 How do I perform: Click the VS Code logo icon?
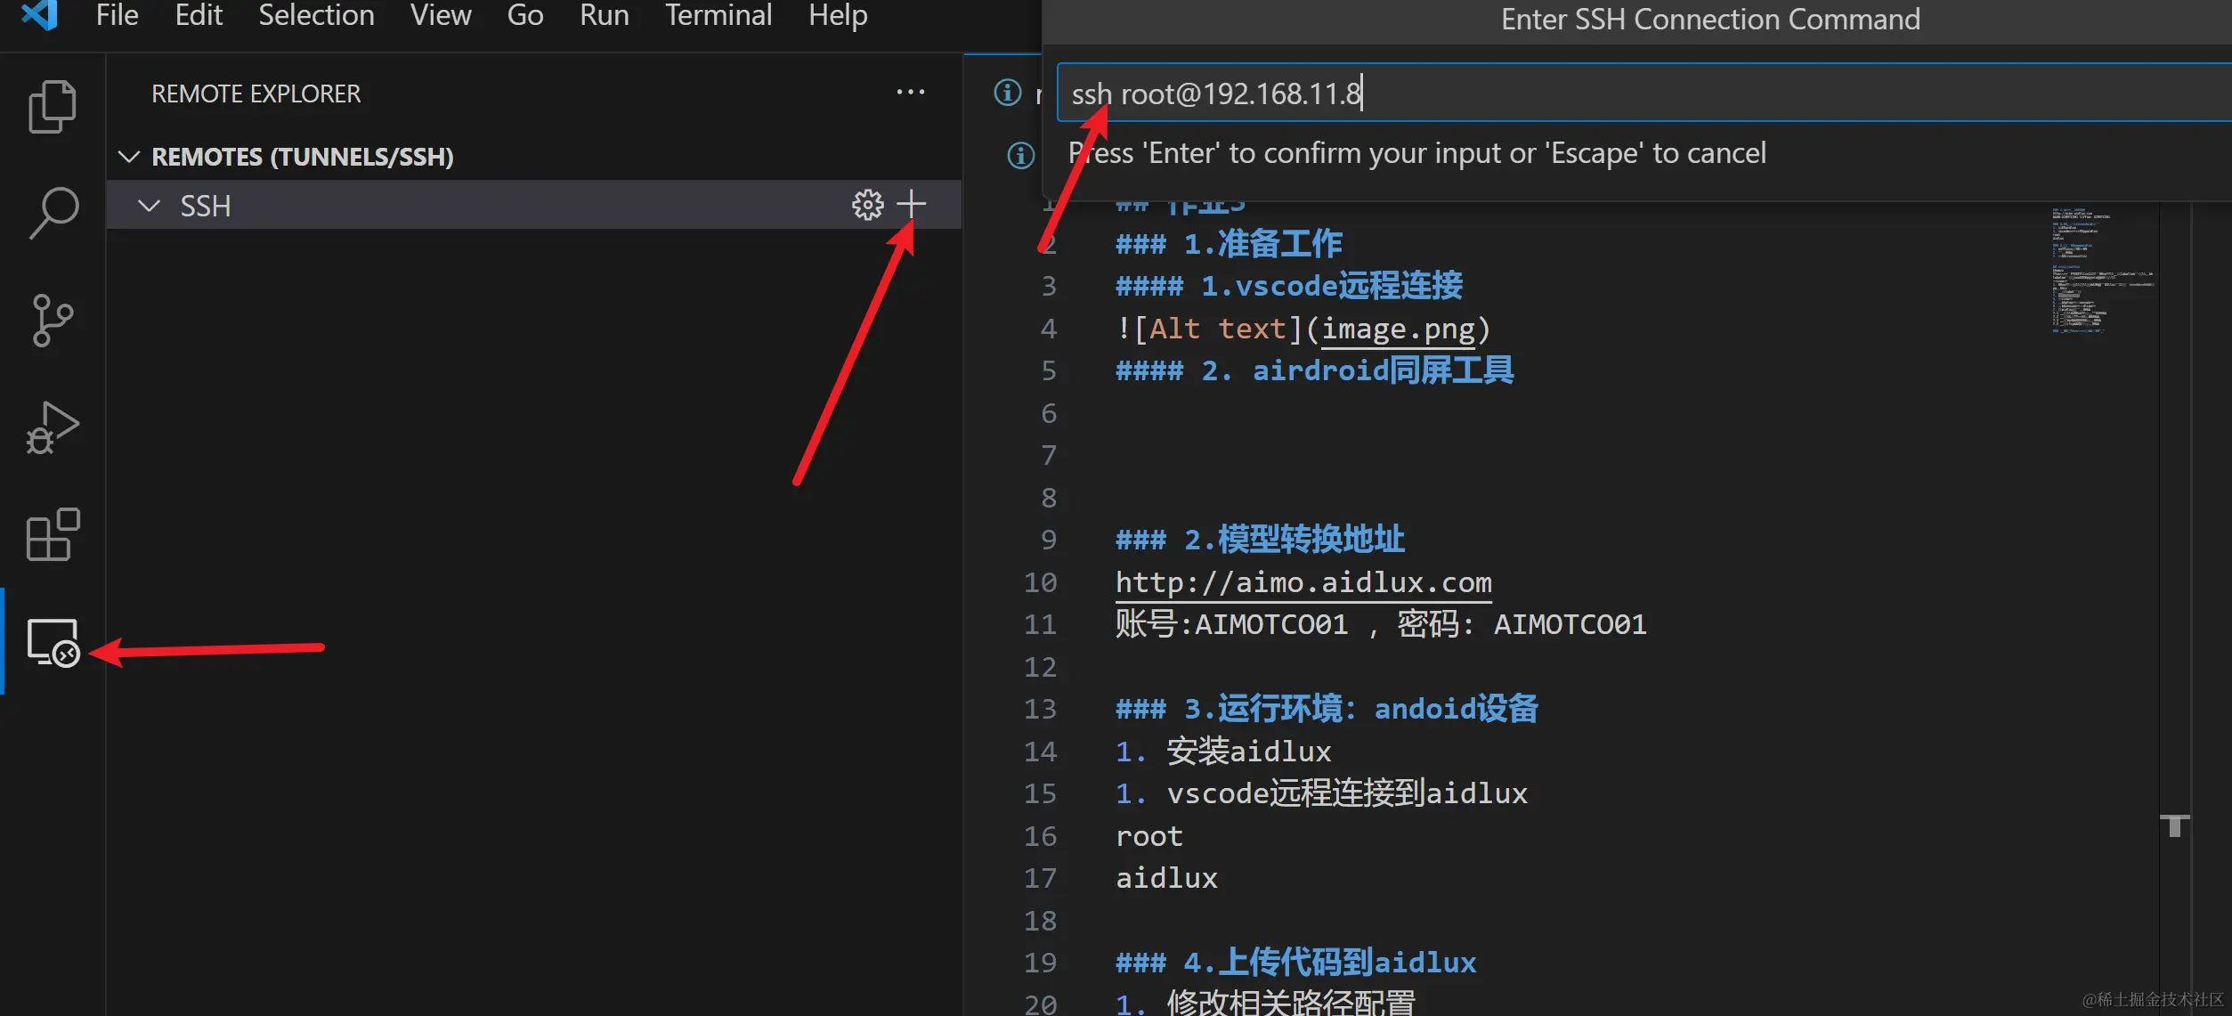pyautogui.click(x=39, y=15)
